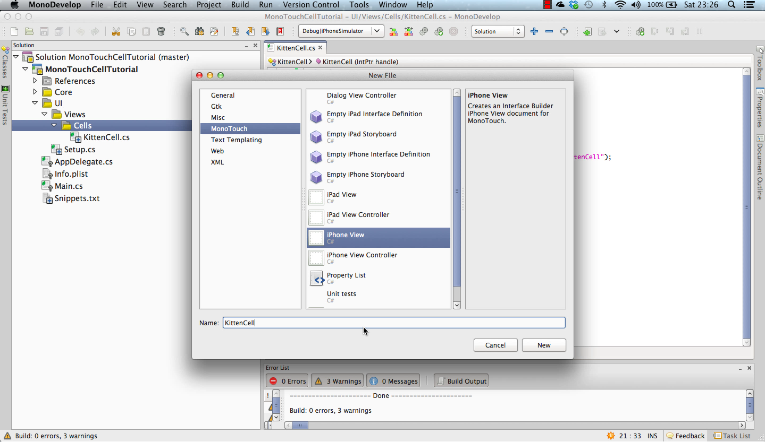Screen dimensions: 765x442
Task: Click the Error List horizontal scrollbar
Action: (515, 425)
